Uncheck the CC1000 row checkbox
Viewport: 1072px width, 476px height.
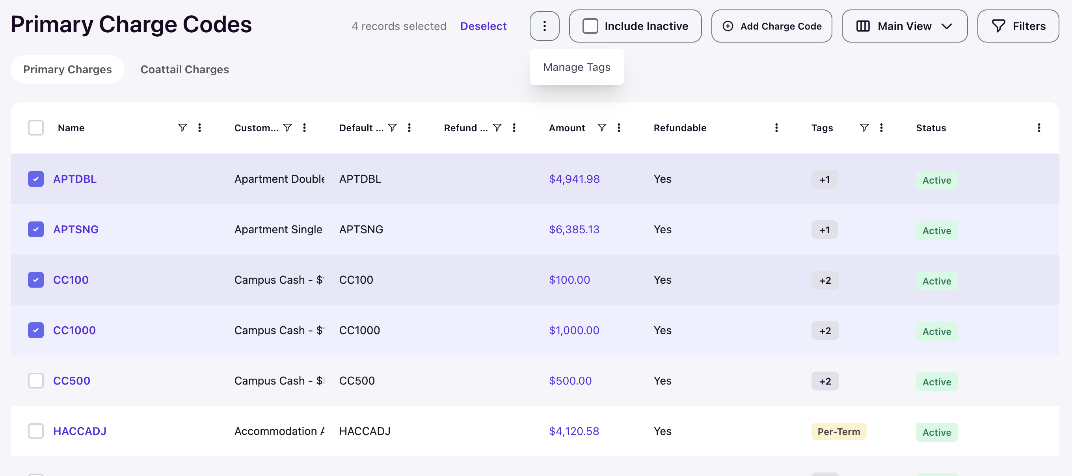click(x=36, y=329)
